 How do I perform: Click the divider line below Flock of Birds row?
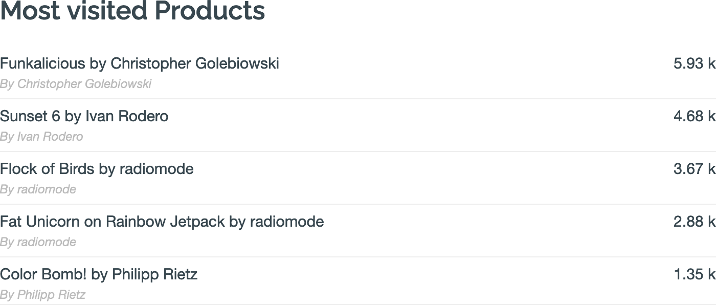(x=358, y=204)
